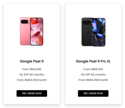Click the From RM94.98/month installment text
This screenshot has width=125, height=108.
93,80
